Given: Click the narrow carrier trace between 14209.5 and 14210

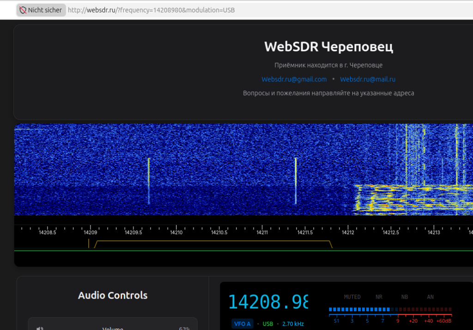Looking at the screenshot, I should 149,181.
